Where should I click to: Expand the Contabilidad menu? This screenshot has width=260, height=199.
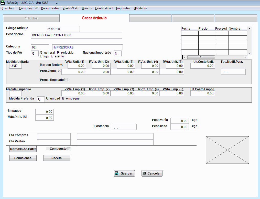click(104, 8)
